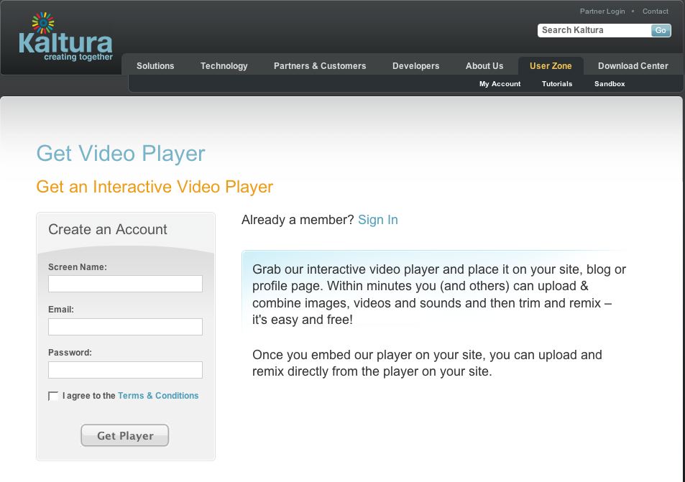Click the 'Already a member?' text

point(298,220)
